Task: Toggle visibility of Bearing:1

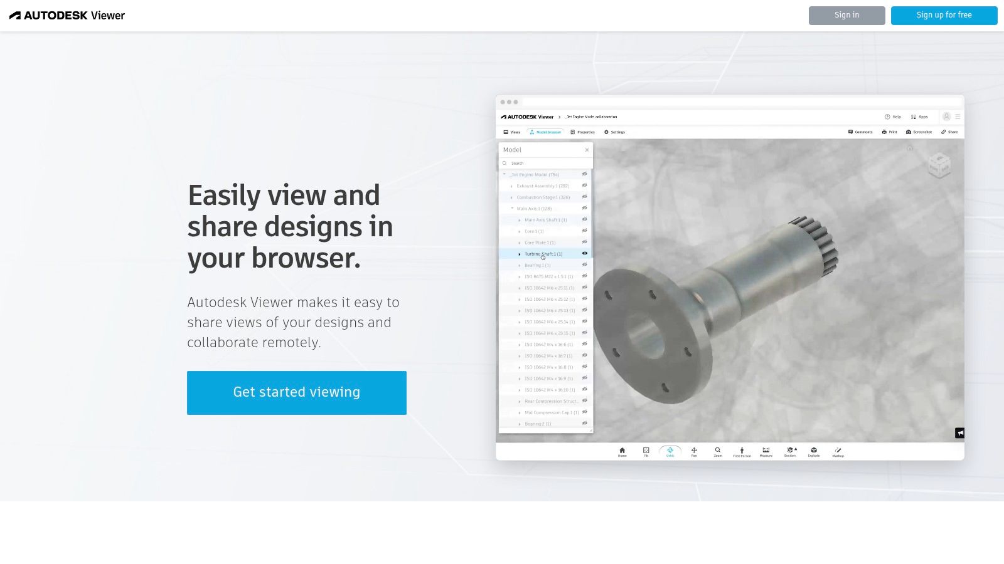Action: pos(584,265)
